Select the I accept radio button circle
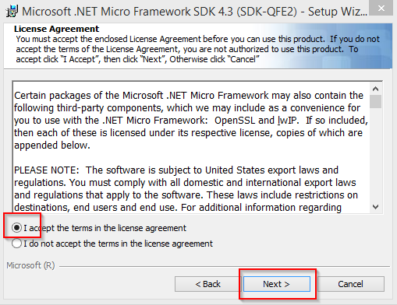397x305 pixels. point(16,228)
